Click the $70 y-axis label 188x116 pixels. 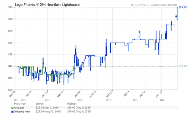click(x=10, y=31)
